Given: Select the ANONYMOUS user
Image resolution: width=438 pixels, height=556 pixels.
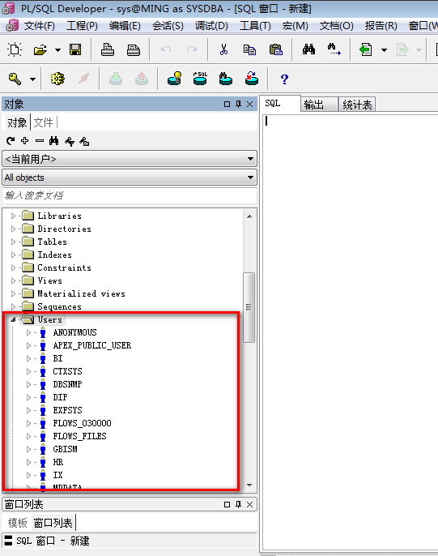Looking at the screenshot, I should 74,332.
